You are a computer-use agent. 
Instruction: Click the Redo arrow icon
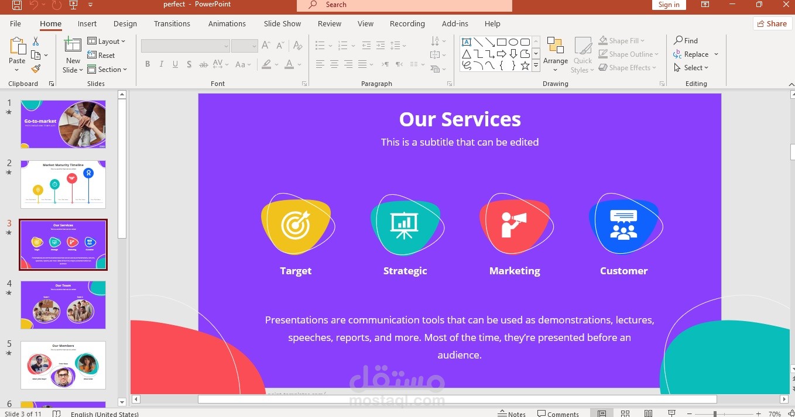tap(56, 5)
